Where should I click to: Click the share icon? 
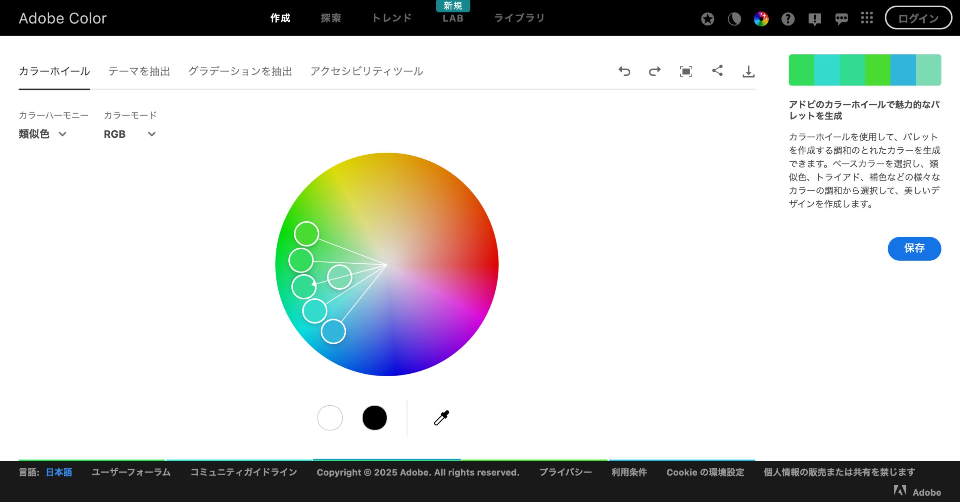click(x=717, y=71)
